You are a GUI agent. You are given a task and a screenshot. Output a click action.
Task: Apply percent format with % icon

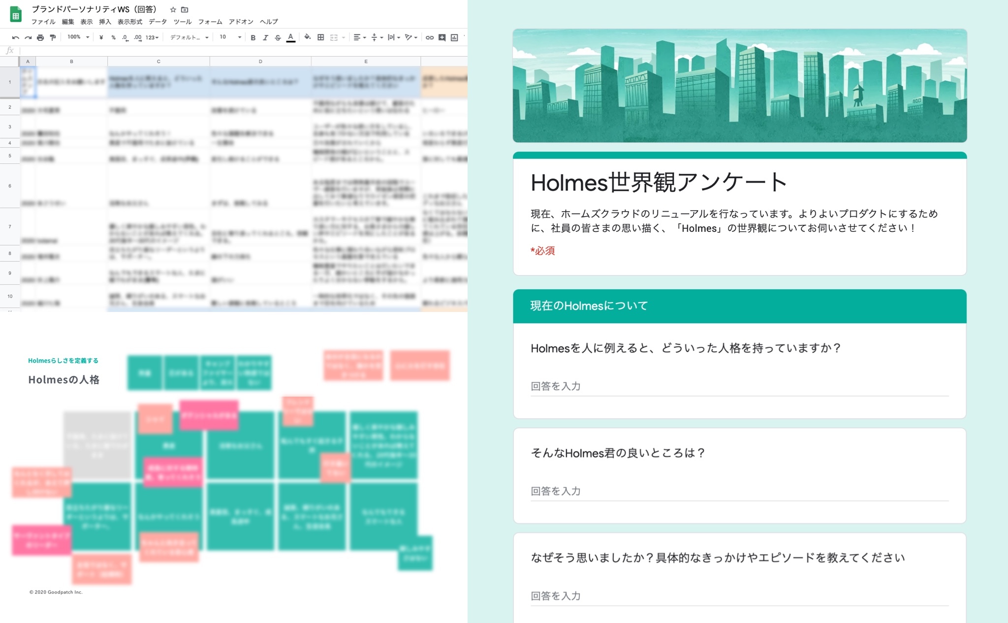point(113,37)
